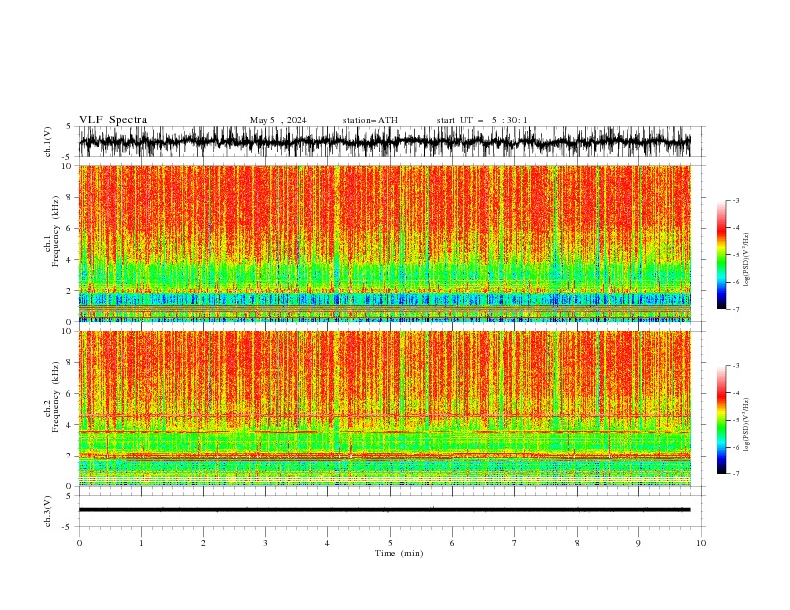Image resolution: width=790 pixels, height=610 pixels.
Task: Click the date label 'May 5, 2024'
Action: click(x=278, y=120)
